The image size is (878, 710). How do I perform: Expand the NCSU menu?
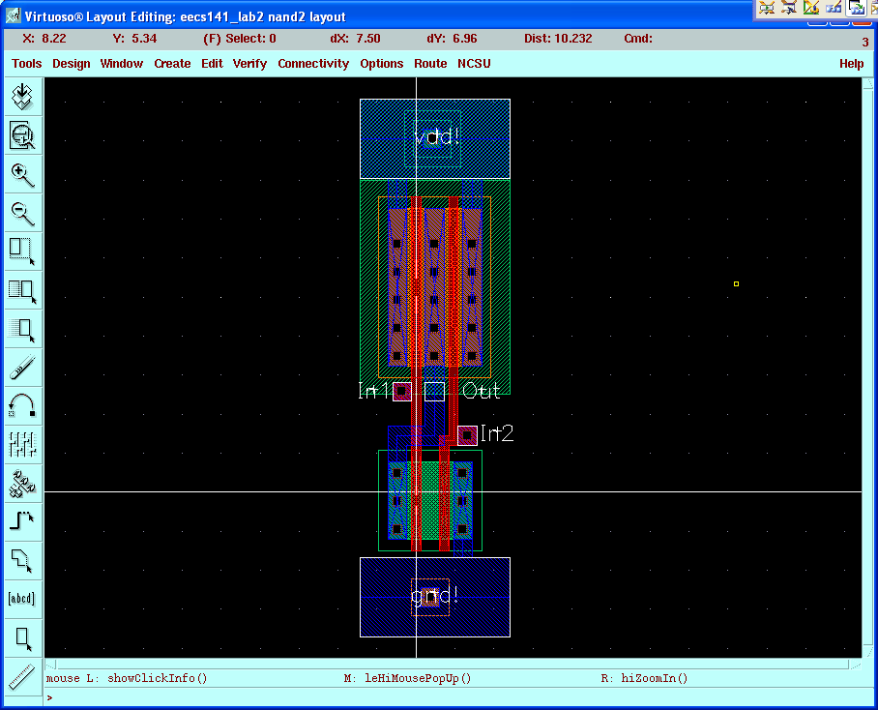pyautogui.click(x=474, y=64)
